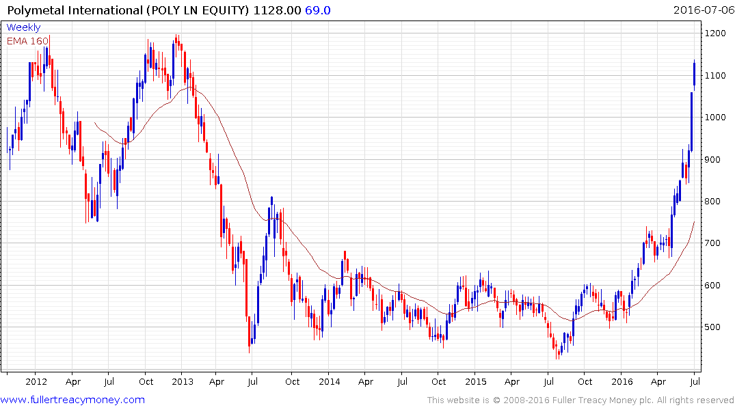Click the 1000 price axis label
Screen dimensions: 735x410
[715, 117]
